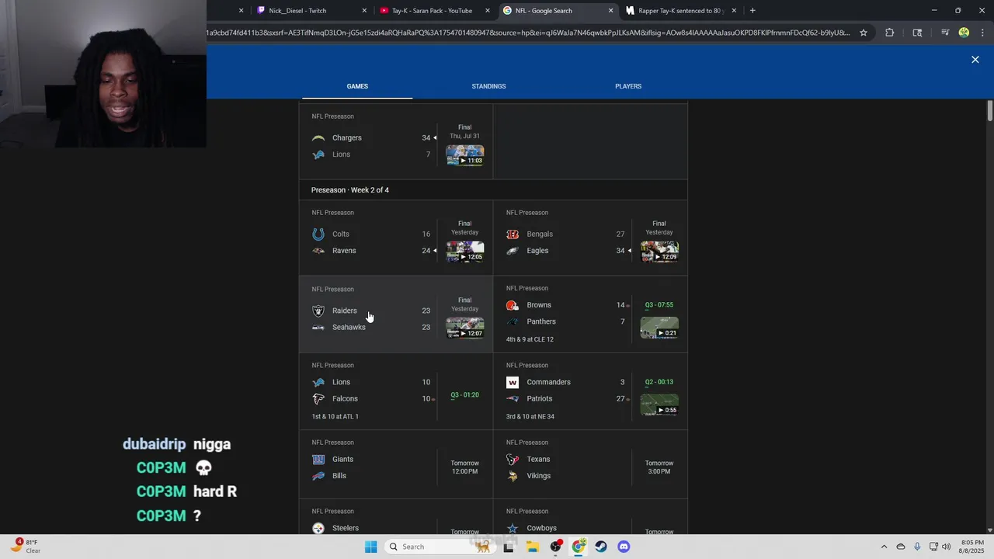
Task: Play Colts vs Ravens 12:05 highlights
Action: click(x=464, y=252)
